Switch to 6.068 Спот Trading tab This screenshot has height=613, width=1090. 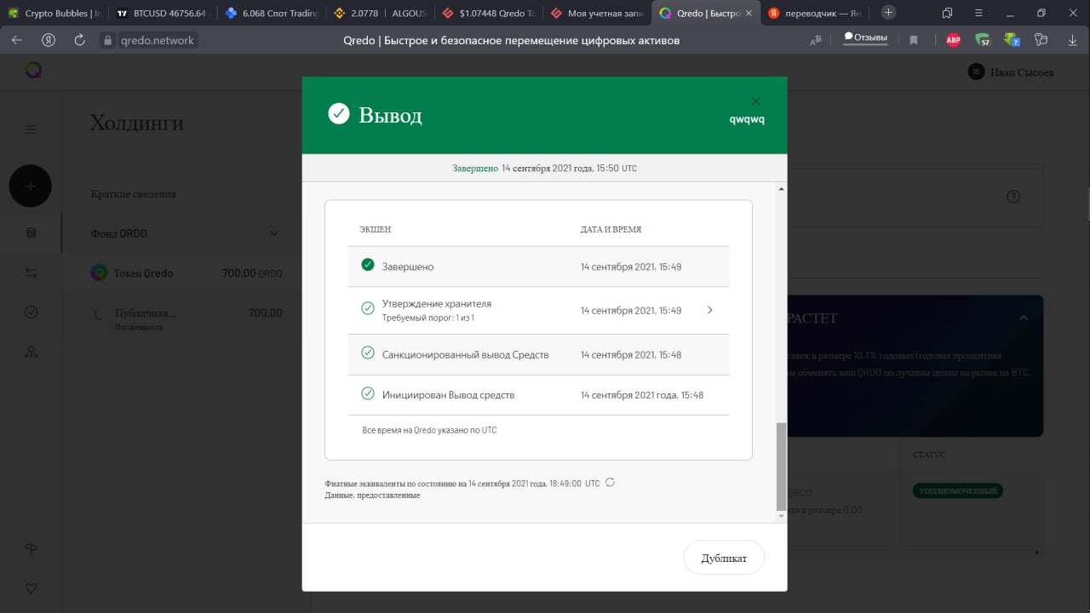[271, 13]
